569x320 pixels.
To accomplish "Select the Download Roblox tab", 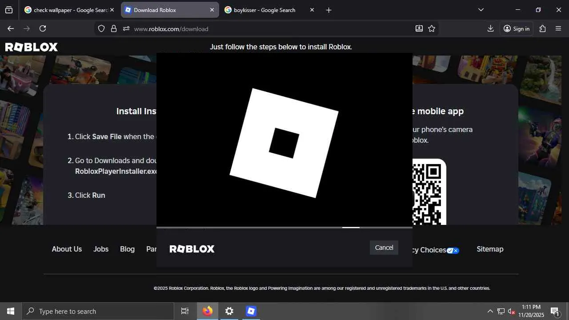I will click(170, 10).
